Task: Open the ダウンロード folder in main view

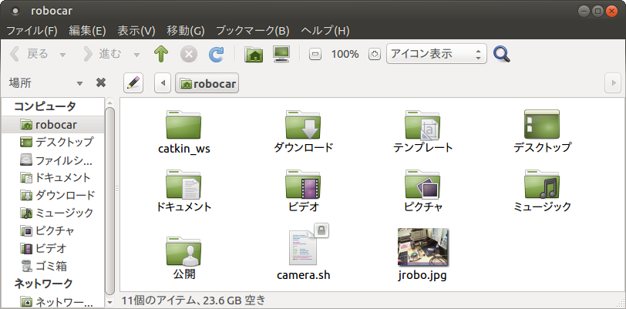Action: (303, 131)
